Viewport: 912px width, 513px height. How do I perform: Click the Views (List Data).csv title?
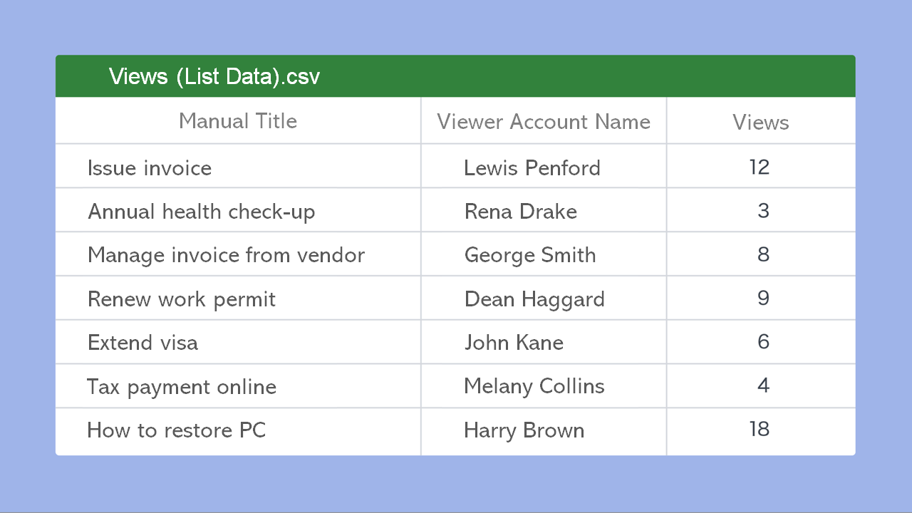(214, 76)
